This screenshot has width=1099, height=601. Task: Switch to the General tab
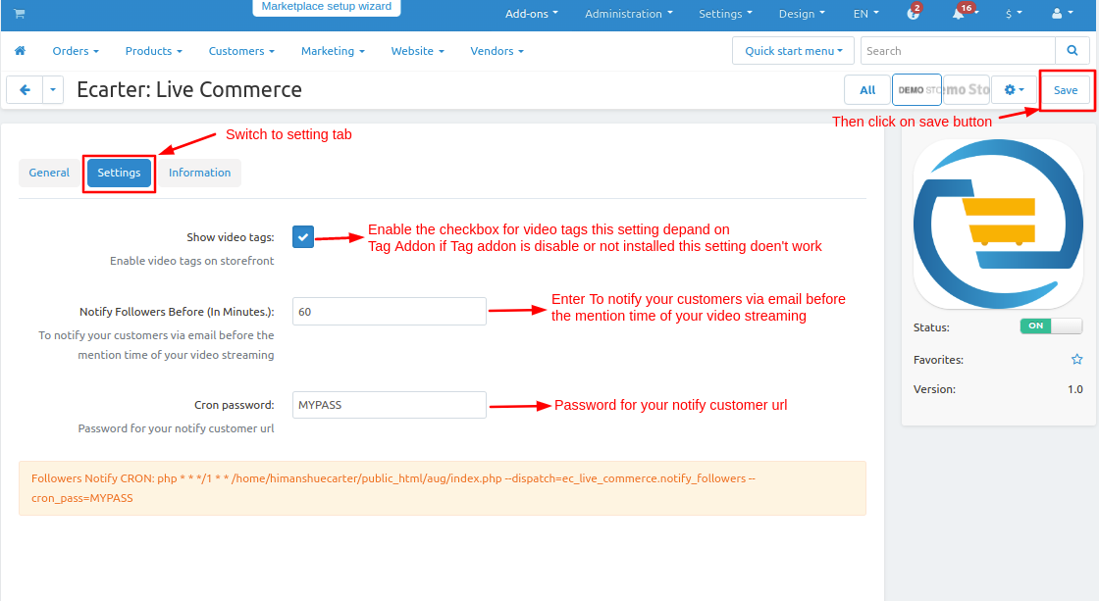49,173
